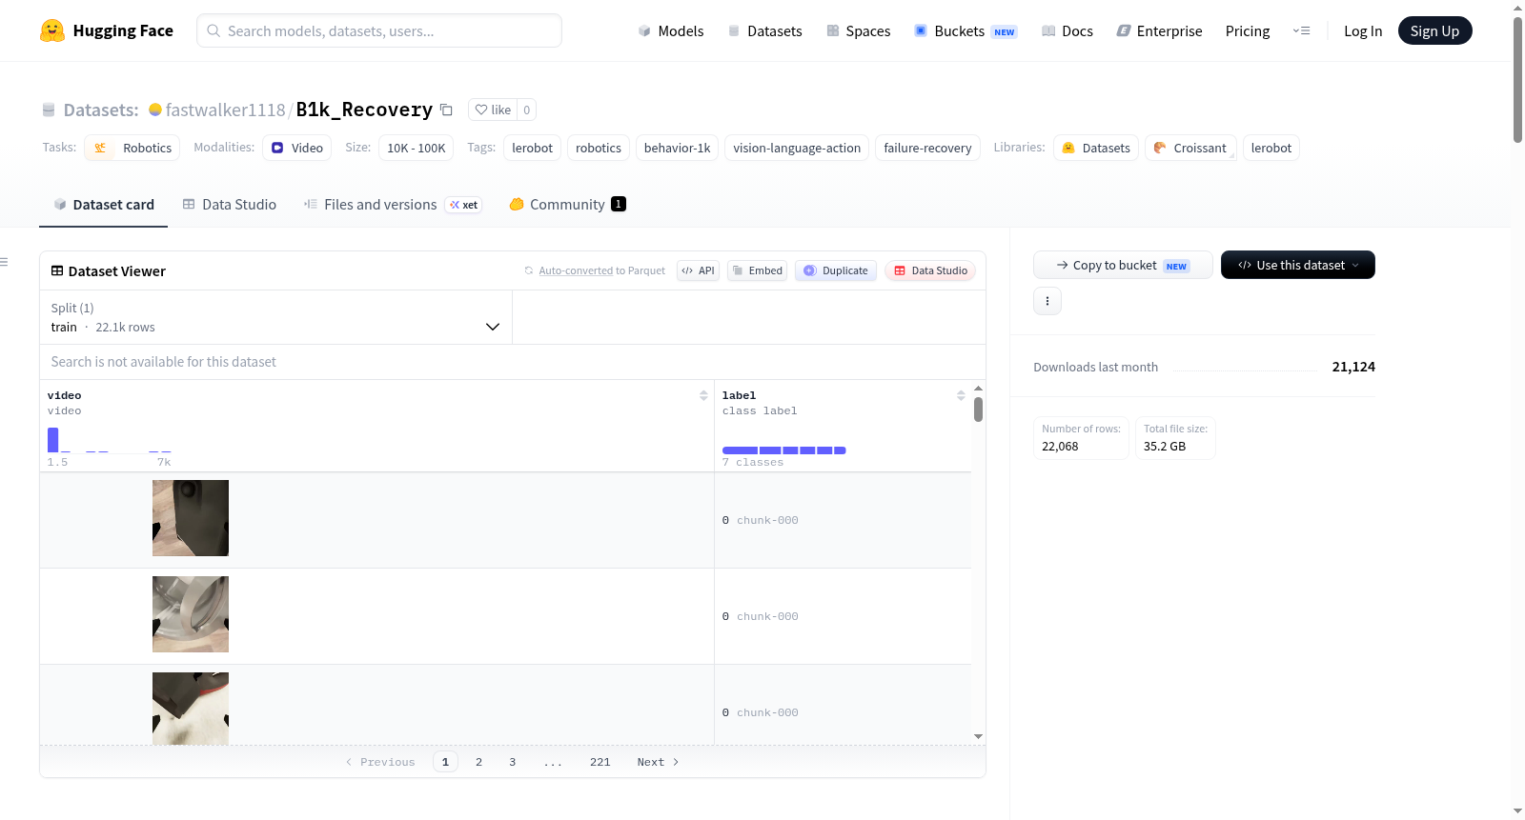The image size is (1525, 820).
Task: Click the behavior-1k tag
Action: click(677, 148)
